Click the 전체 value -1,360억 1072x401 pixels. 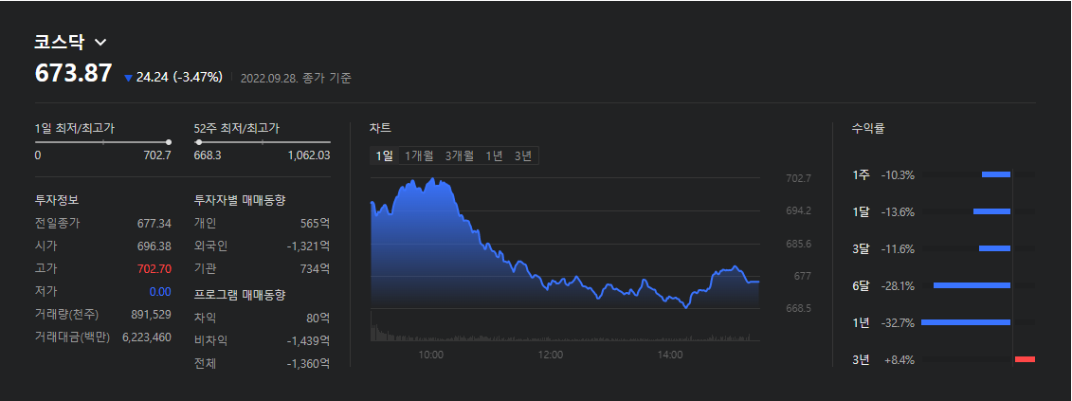[x=308, y=363]
